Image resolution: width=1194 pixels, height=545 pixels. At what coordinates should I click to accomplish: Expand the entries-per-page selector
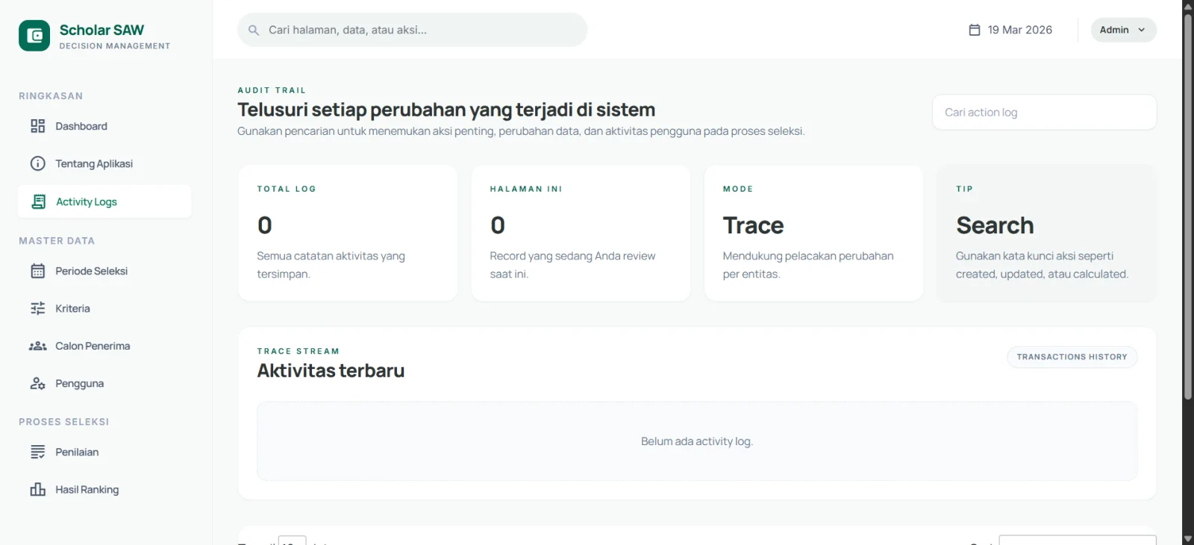(x=292, y=540)
